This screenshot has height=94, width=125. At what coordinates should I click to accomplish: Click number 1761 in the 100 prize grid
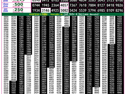coord(29,17)
